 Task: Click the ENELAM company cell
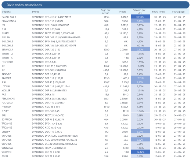6,38
